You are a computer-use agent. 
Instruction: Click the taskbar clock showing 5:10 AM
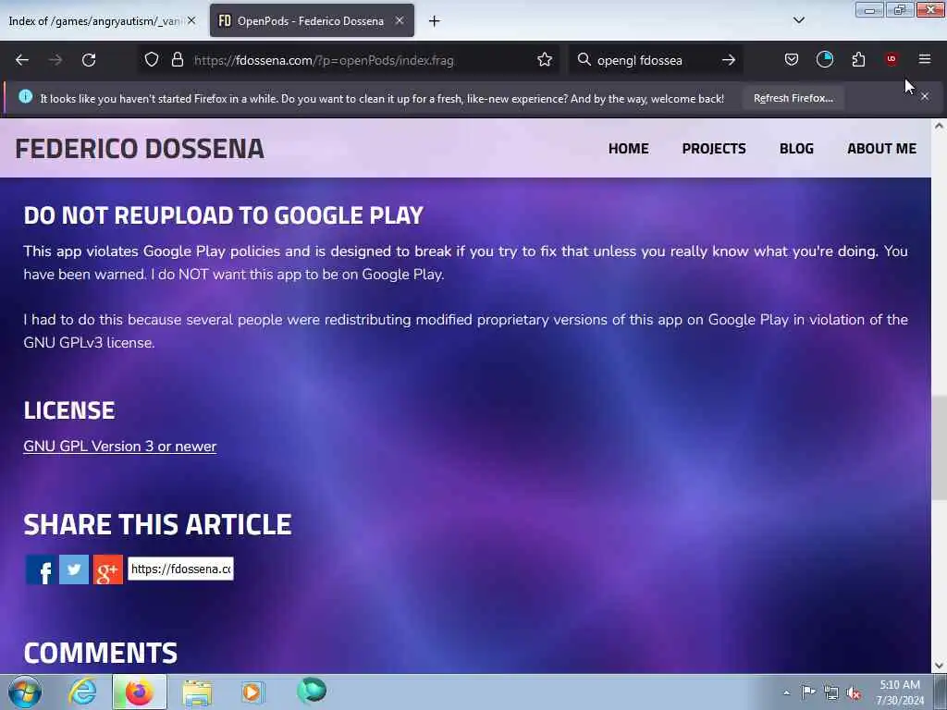(899, 692)
